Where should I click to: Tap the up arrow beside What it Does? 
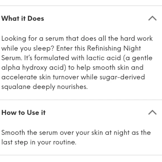coord(153,18)
